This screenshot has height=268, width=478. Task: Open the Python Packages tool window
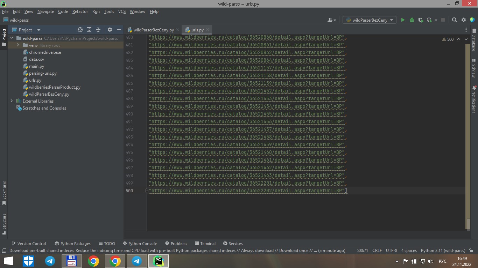[x=72, y=244]
